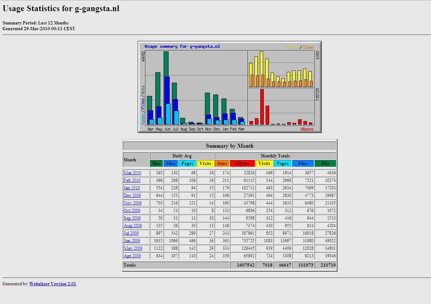Click the orange Sites column header
The height and width of the screenshot is (304, 431).
(222, 163)
